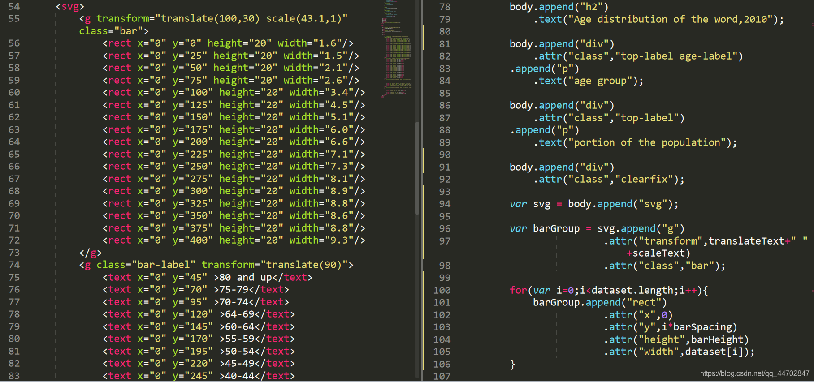Click the "60-64" text element
This screenshot has width=814, height=382.
tap(199, 327)
